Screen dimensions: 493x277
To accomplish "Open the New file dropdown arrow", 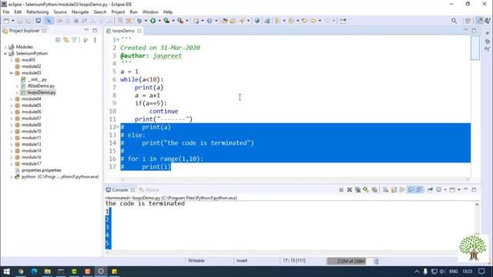I will pyautogui.click(x=13, y=21).
